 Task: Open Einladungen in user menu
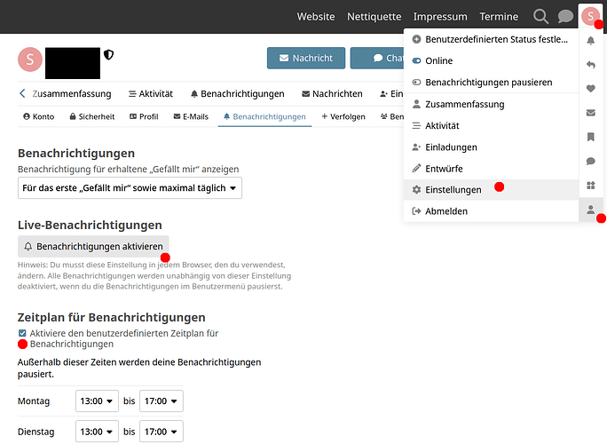pyautogui.click(x=492, y=147)
